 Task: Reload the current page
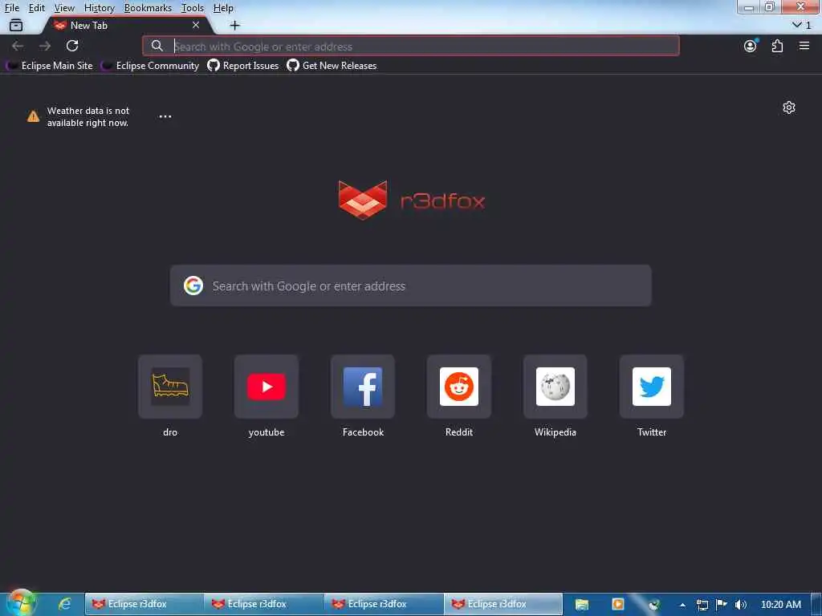pyautogui.click(x=72, y=46)
